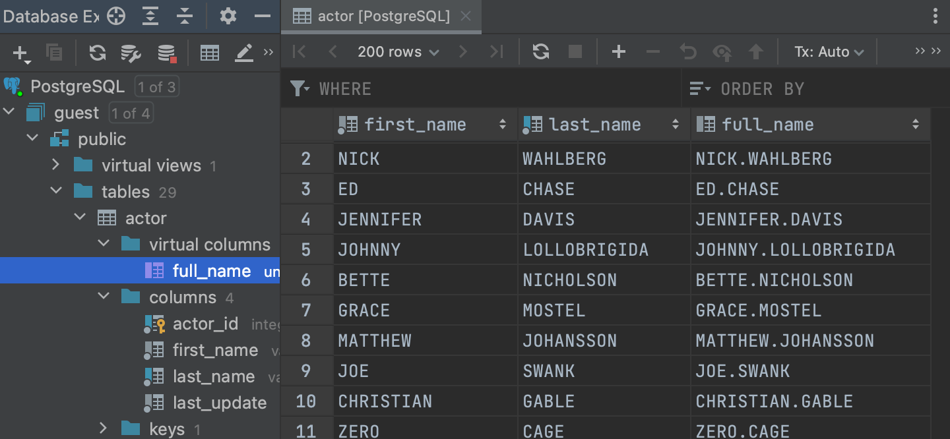Screen dimensions: 950x439
Task: Switch to the actor [PostgreSQL] tab
Action: pyautogui.click(x=381, y=16)
